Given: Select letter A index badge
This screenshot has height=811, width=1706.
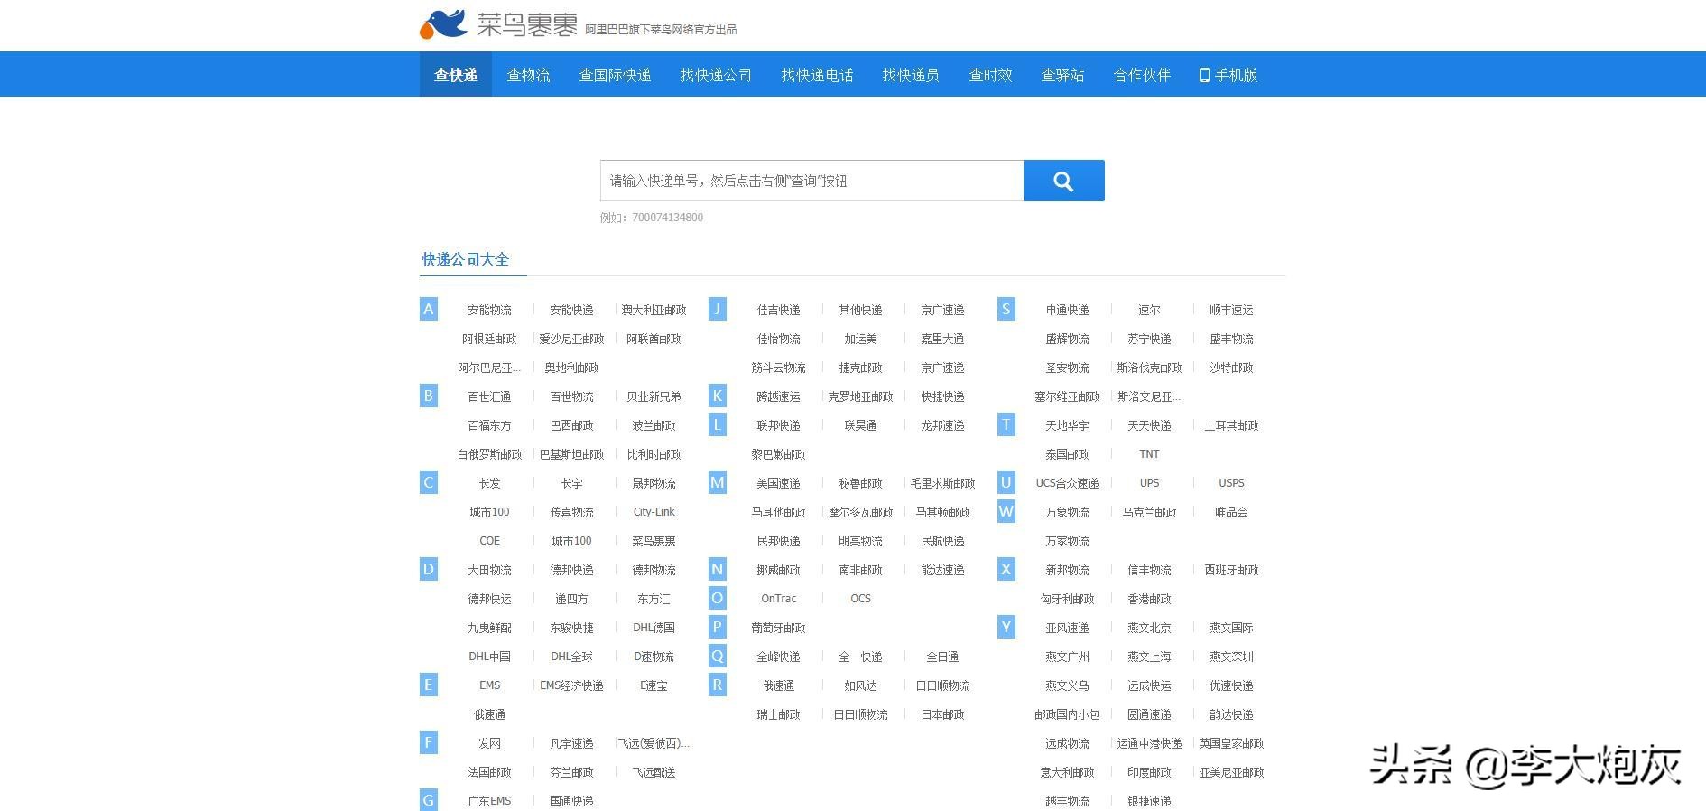Looking at the screenshot, I should [x=429, y=310].
